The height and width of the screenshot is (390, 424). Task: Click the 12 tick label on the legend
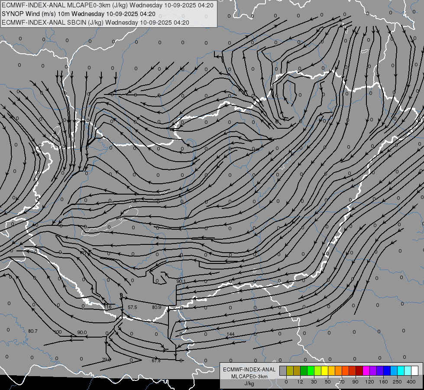pyautogui.click(x=300, y=382)
